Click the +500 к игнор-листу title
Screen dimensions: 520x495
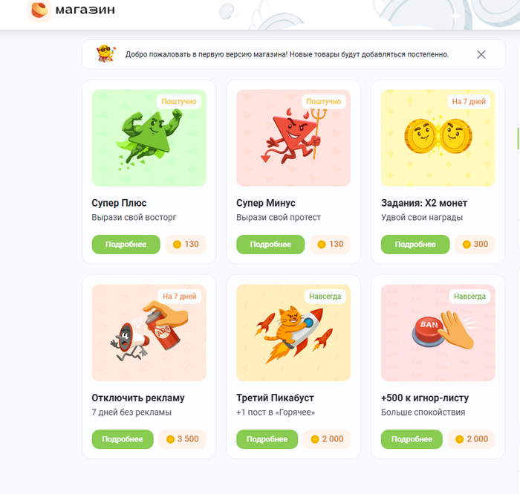click(424, 398)
